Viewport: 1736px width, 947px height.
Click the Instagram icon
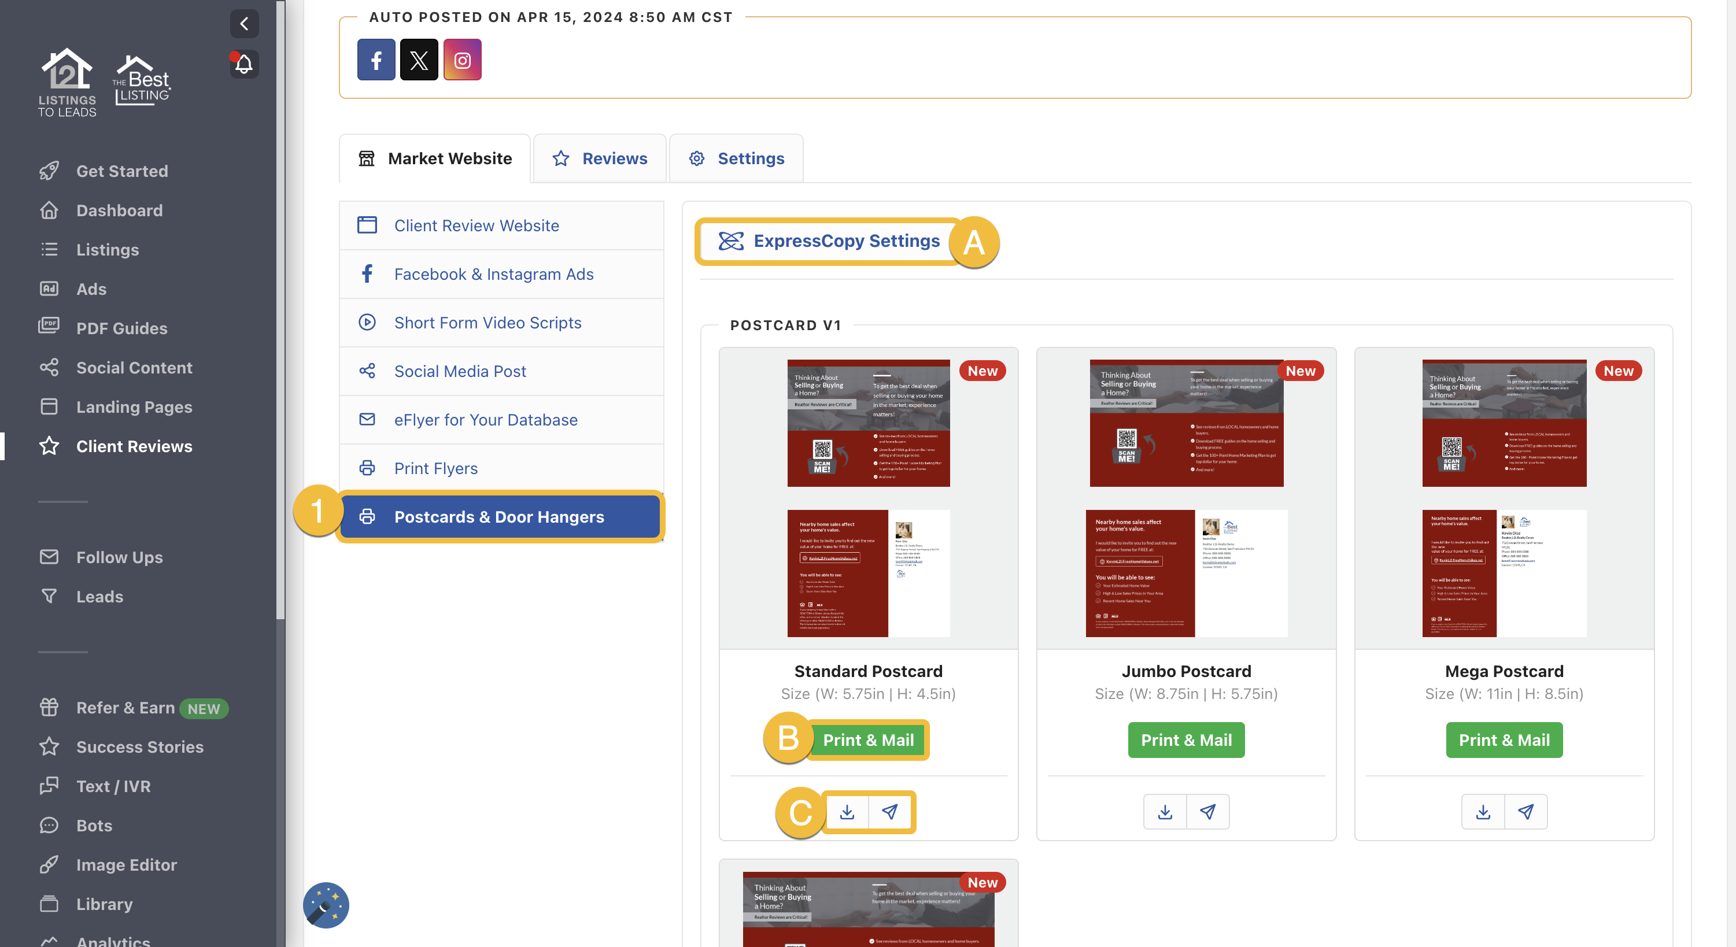coord(462,60)
